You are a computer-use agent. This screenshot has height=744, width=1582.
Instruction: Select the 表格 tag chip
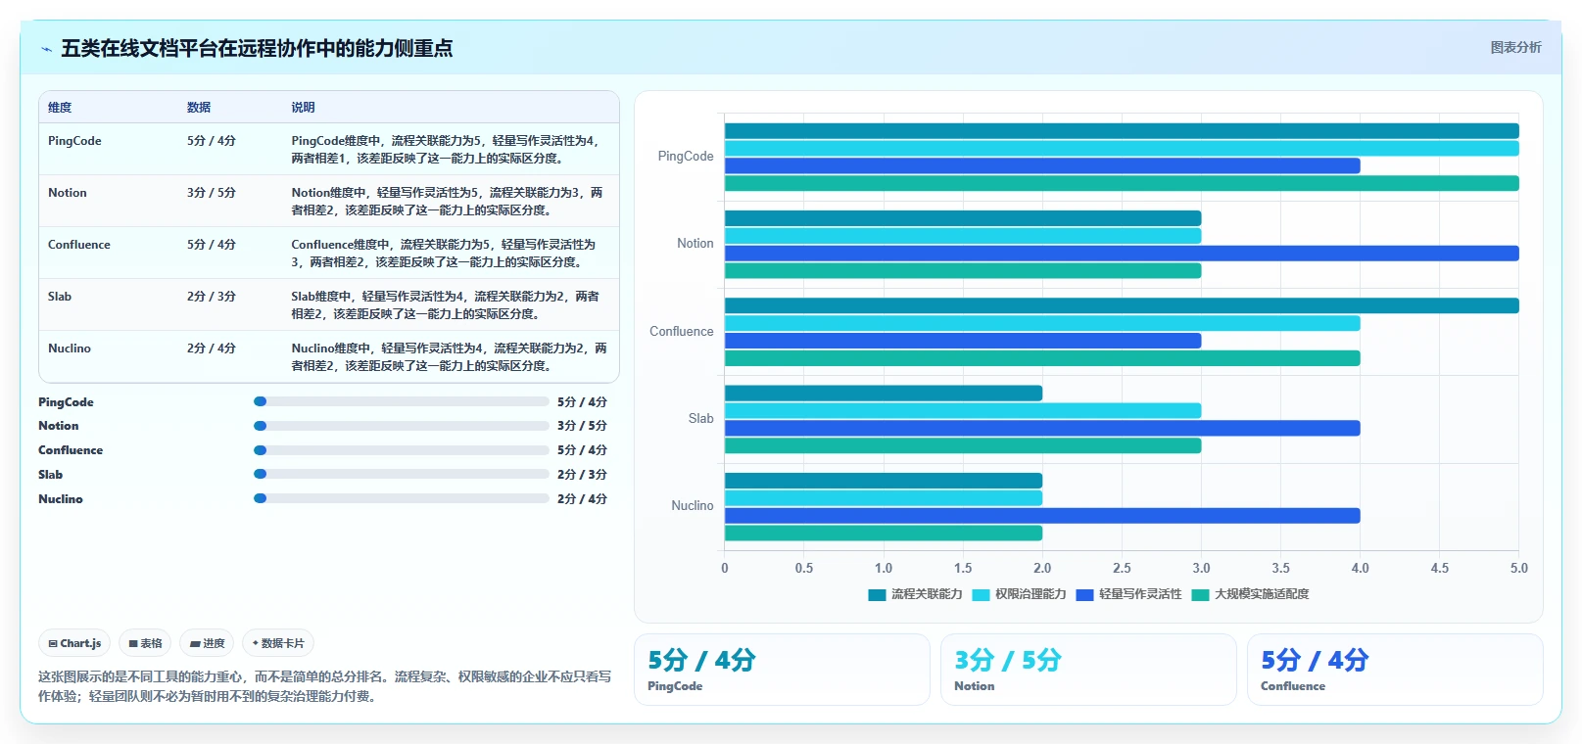click(x=145, y=643)
